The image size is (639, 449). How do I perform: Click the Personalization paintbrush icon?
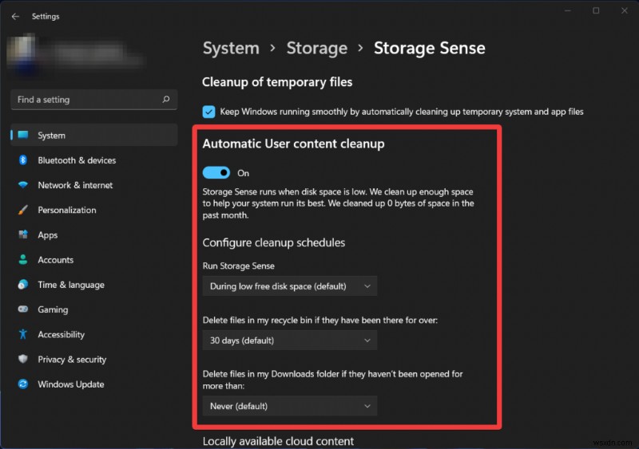tap(23, 210)
